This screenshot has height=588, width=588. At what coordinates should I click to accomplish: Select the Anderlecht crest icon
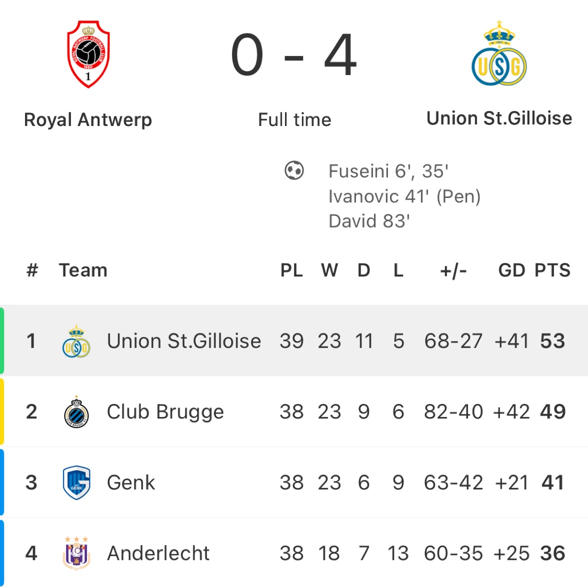tap(76, 553)
